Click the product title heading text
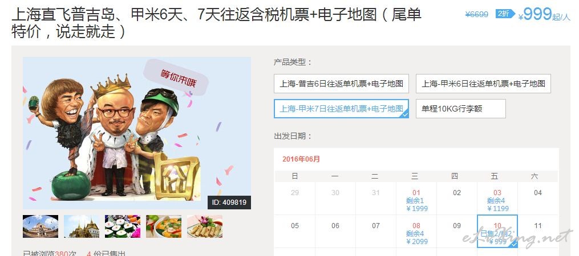579x256 pixels. (x=216, y=23)
